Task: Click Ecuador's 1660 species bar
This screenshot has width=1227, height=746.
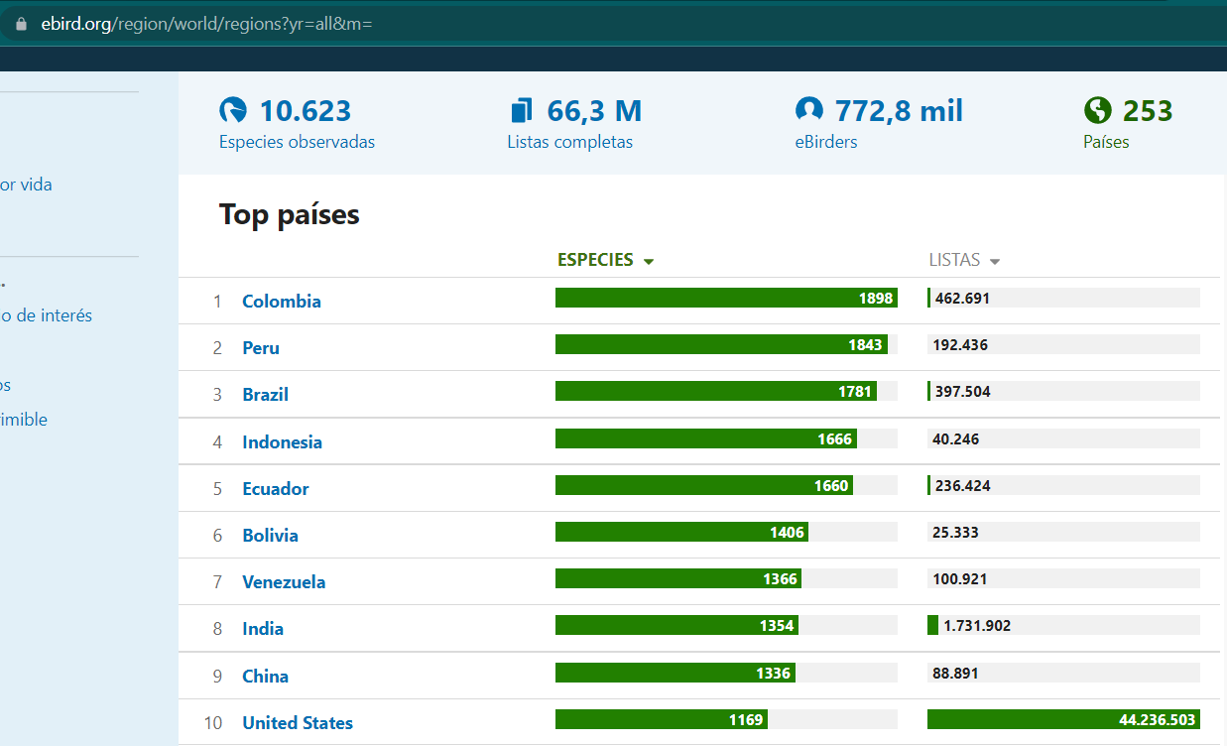Action: click(x=704, y=485)
